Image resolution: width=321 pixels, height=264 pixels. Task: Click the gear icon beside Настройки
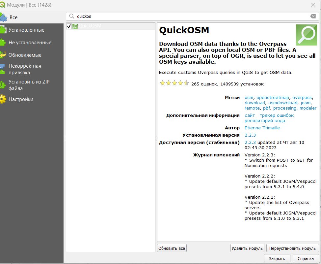pyautogui.click(x=3, y=99)
